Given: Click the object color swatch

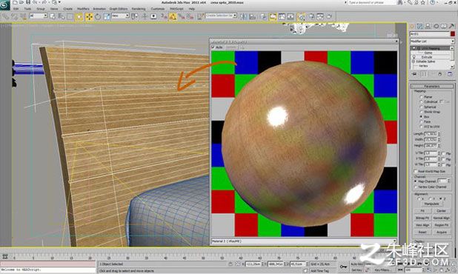Looking at the screenshot, I should [453, 34].
